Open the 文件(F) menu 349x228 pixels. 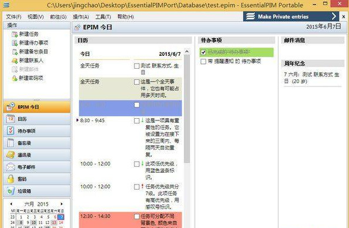click(x=14, y=17)
